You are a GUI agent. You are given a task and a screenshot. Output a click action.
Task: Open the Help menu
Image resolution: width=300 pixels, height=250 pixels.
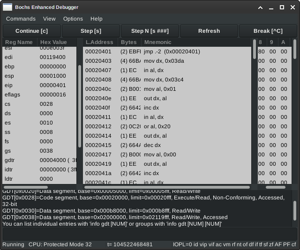point(97,19)
